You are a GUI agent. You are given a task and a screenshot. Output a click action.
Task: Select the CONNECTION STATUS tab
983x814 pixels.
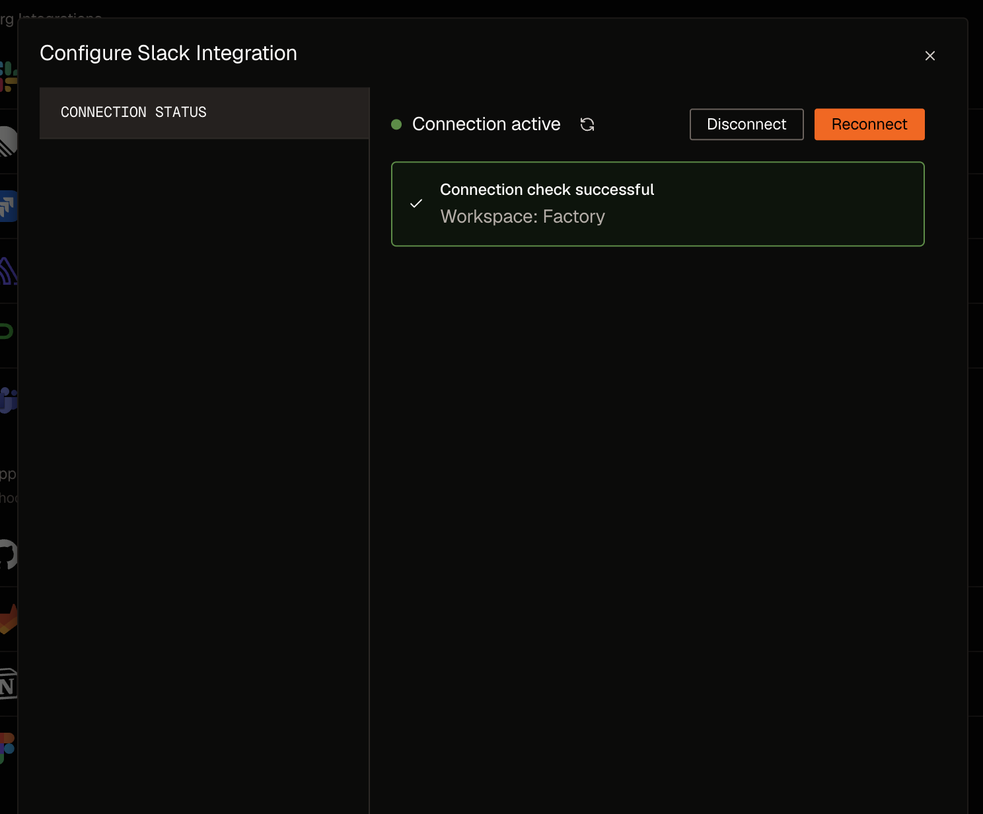coord(204,113)
